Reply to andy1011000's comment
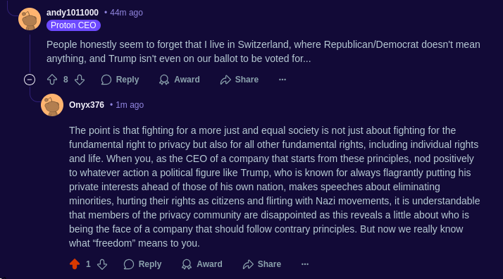This screenshot has width=503, height=279. 120,80
